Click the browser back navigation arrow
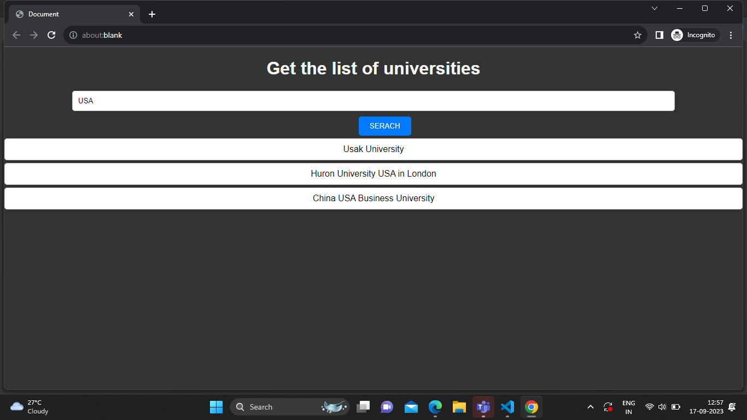The image size is (747, 420). tap(16, 34)
